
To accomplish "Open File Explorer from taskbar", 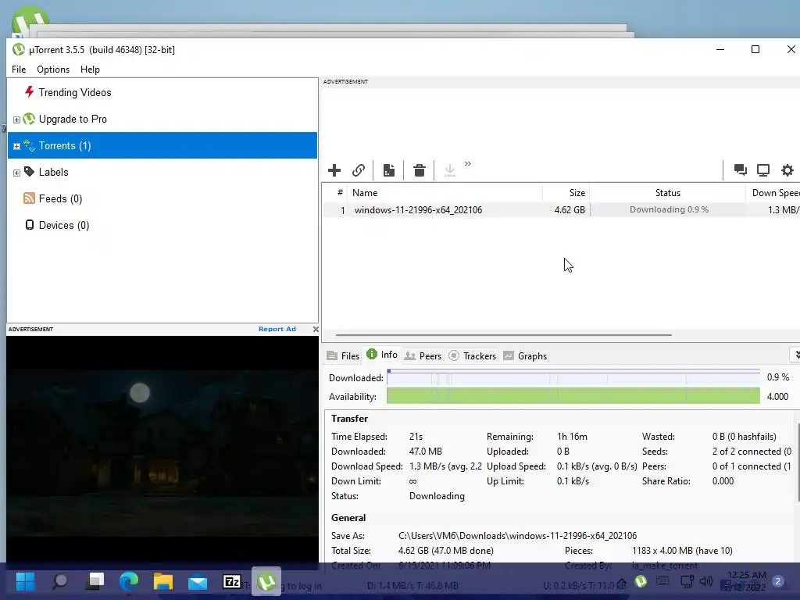I will 163,581.
